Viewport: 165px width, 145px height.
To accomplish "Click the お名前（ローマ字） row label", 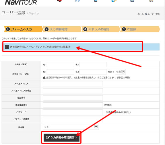I will (x=21, y=74).
